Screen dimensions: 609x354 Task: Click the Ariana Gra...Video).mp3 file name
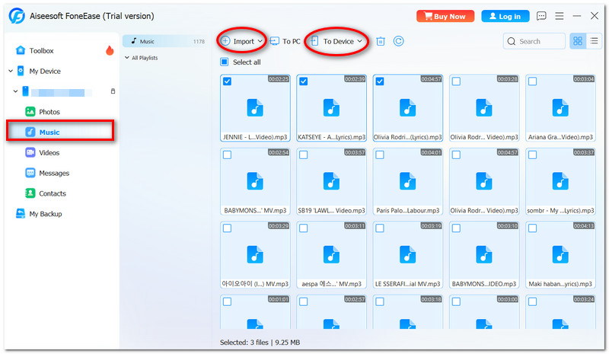pyautogui.click(x=560, y=137)
